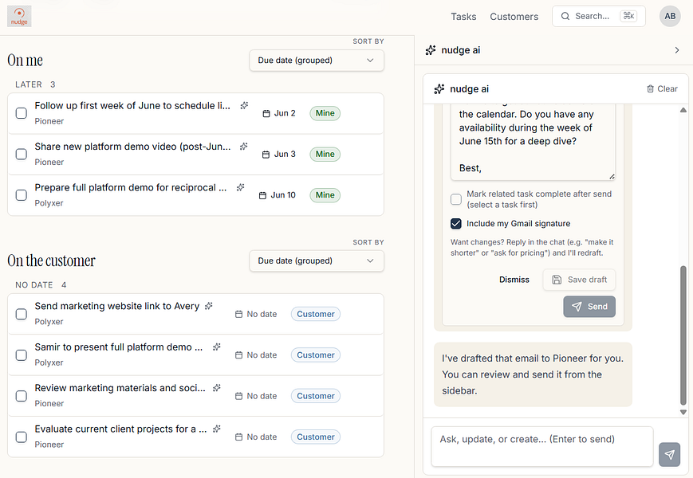Open the AB user avatar
The height and width of the screenshot is (478, 693).
click(x=670, y=16)
